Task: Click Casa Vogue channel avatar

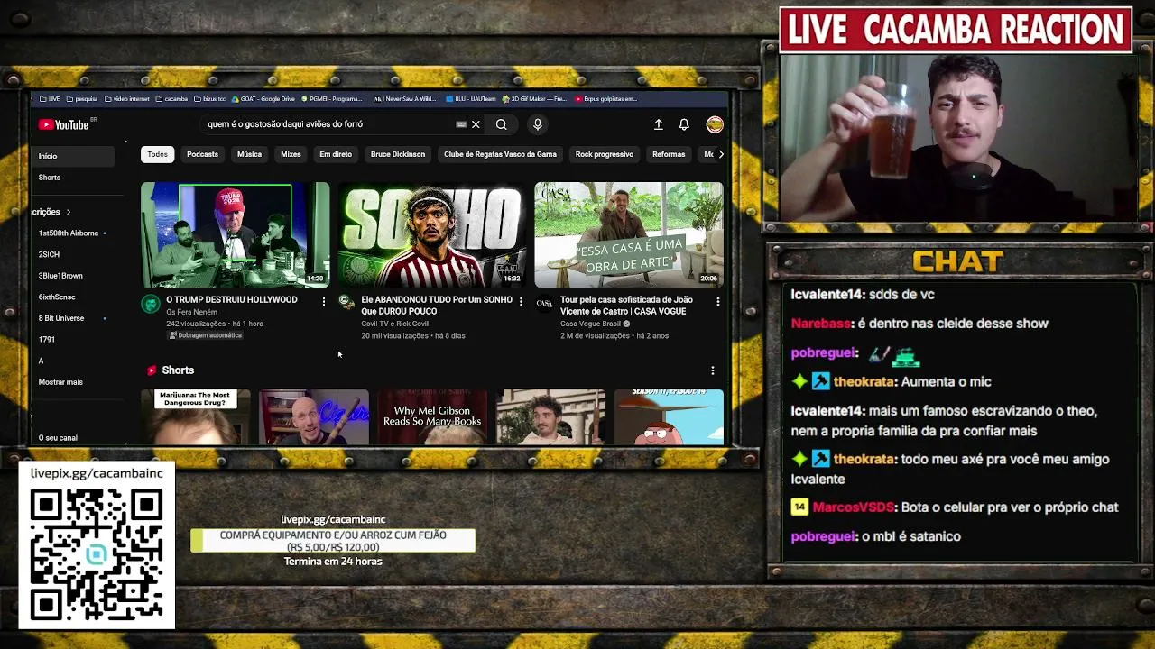Action: 544,303
